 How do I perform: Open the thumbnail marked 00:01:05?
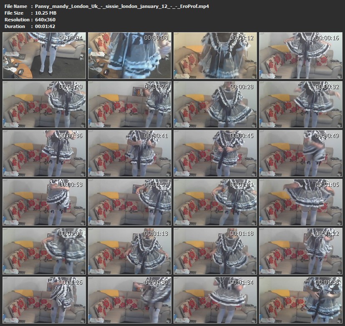[300, 202]
